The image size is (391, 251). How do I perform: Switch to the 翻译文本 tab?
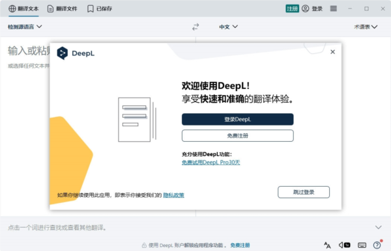coord(23,8)
